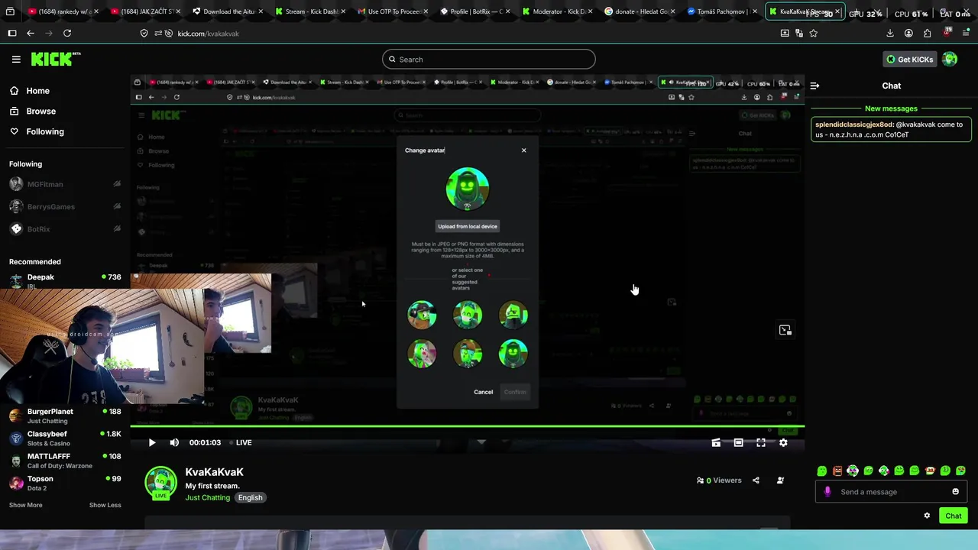Viewport: 978px width, 550px height.
Task: Click the English language tag
Action: pos(250,497)
